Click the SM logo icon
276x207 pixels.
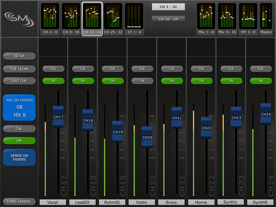19,19
